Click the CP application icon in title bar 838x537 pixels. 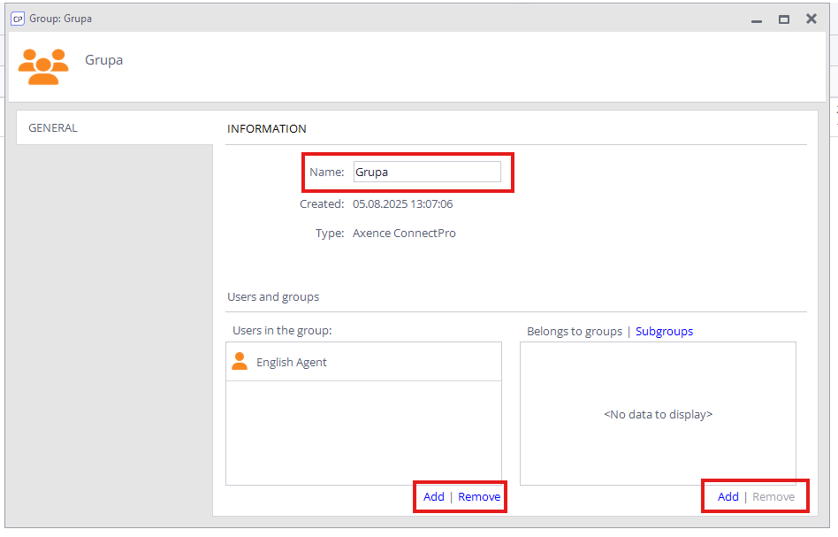point(17,19)
